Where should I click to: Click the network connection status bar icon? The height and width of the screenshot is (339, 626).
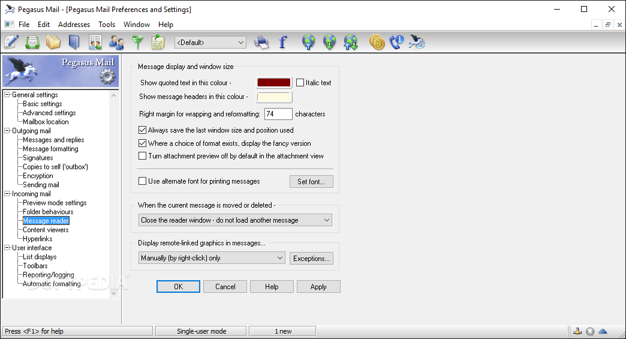click(577, 331)
